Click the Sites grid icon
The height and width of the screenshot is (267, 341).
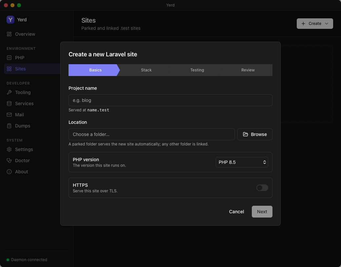point(9,69)
